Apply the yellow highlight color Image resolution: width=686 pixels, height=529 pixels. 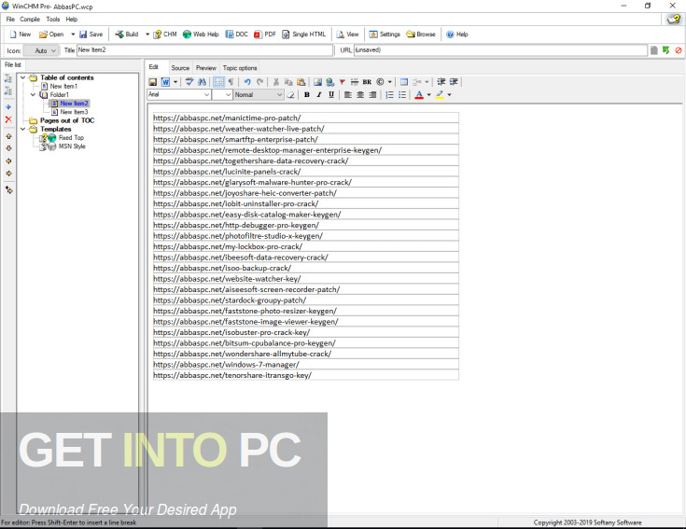[440, 94]
